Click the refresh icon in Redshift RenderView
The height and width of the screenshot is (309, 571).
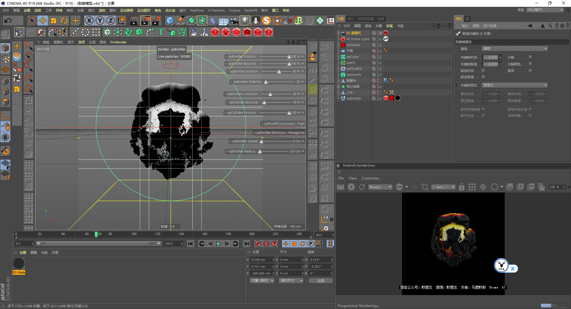362,187
